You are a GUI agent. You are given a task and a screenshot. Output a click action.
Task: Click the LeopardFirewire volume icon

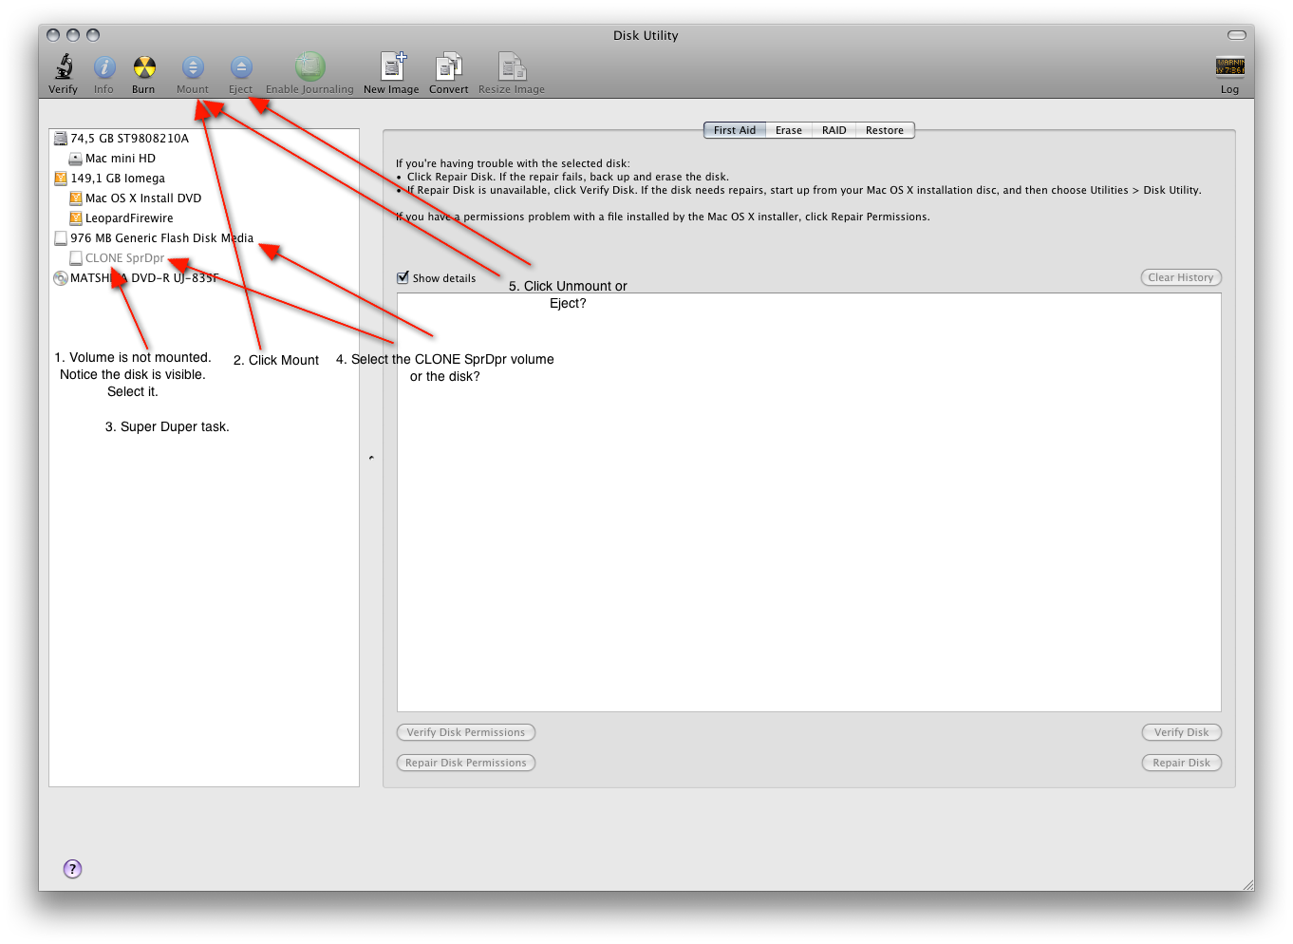tap(76, 218)
